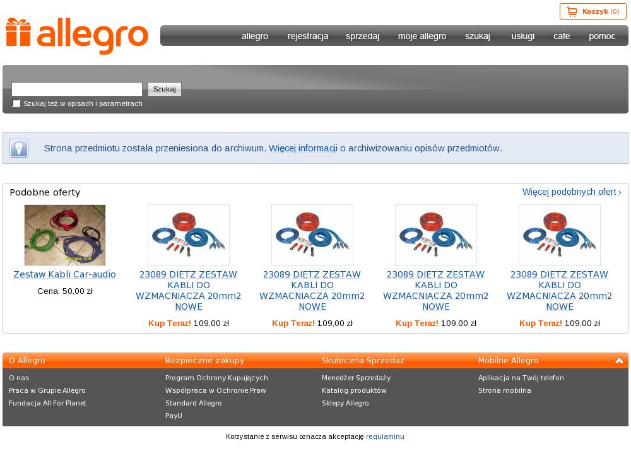The height and width of the screenshot is (449, 631).
Task: Follow the Więcej informacji link
Action: pyautogui.click(x=303, y=148)
